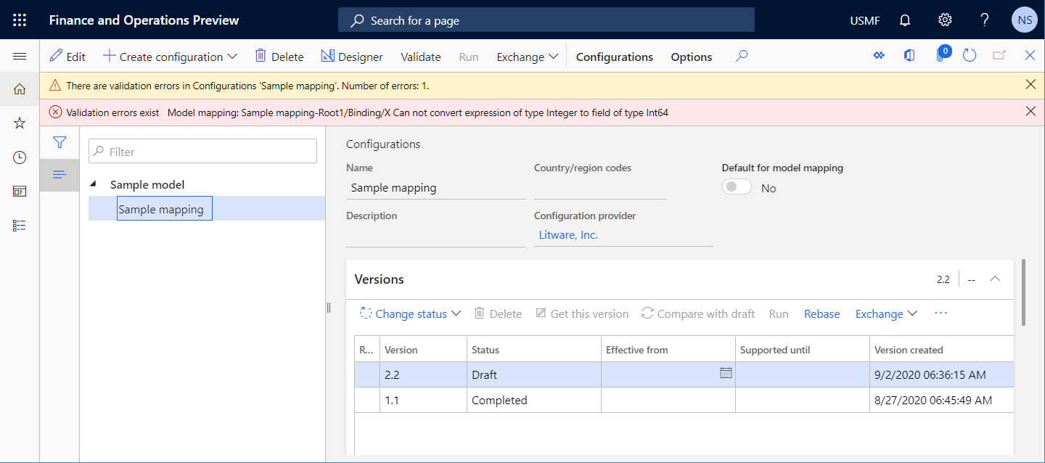
Task: Select the Edit command
Action: [67, 56]
